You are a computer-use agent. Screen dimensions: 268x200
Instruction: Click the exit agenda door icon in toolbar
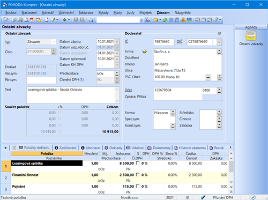click(x=6, y=19)
